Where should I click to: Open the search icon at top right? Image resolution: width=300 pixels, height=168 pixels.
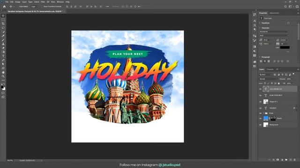(285, 7)
